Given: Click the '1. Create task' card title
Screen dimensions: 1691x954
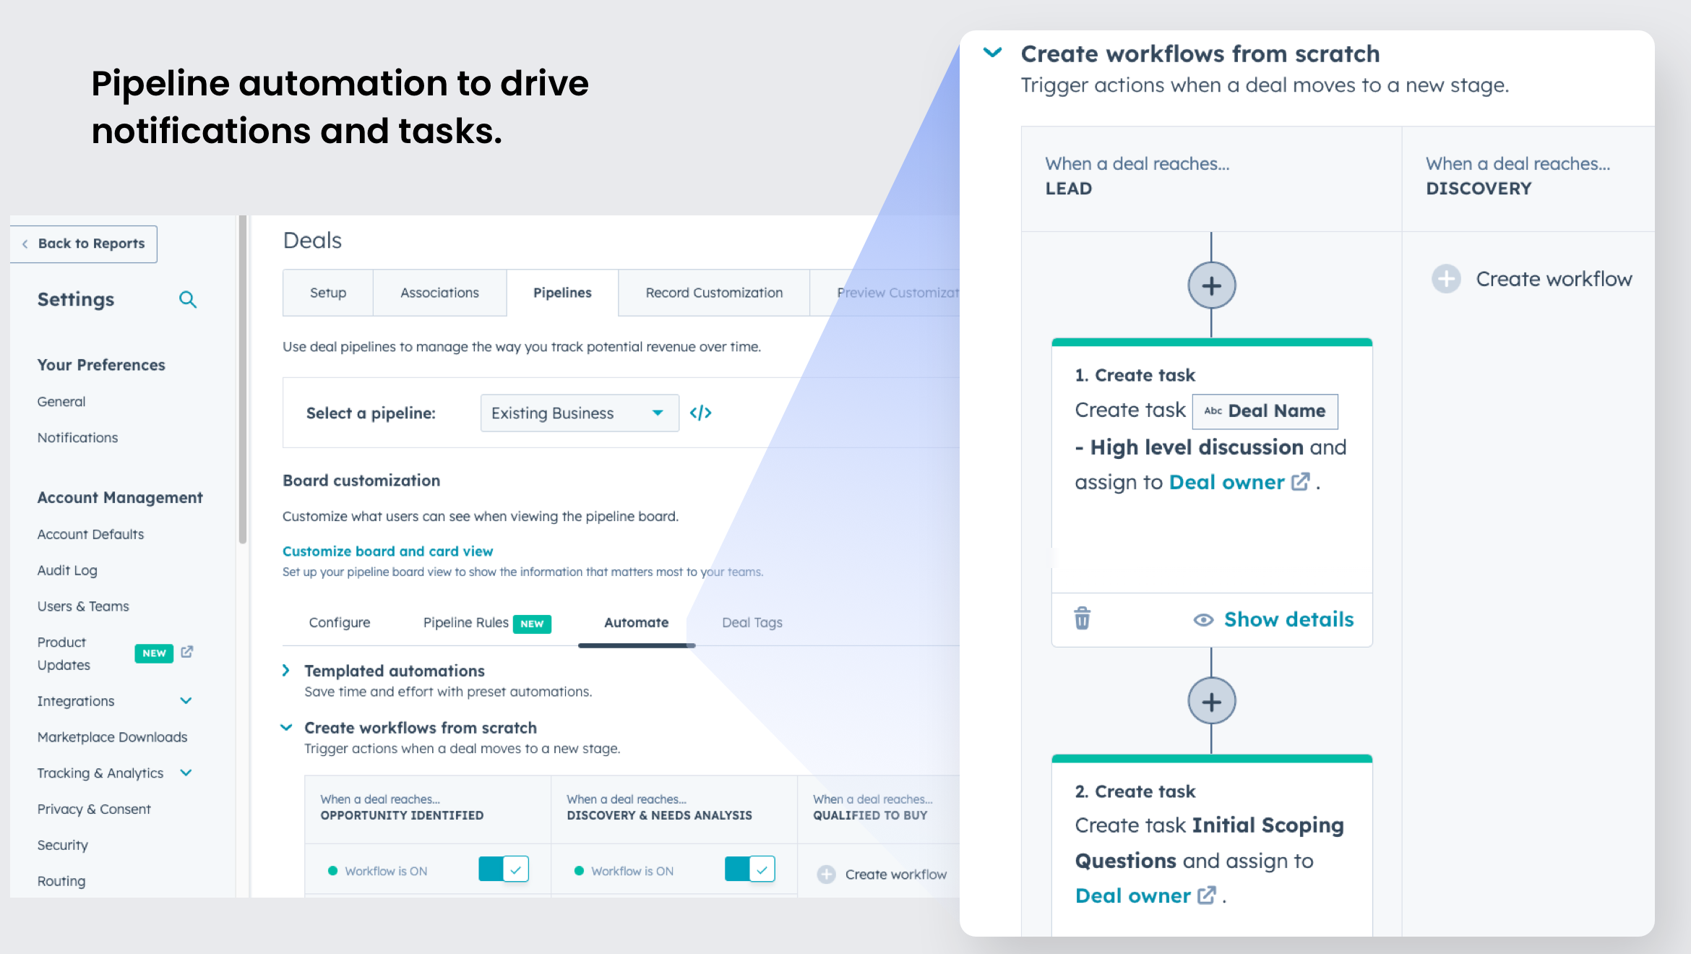Looking at the screenshot, I should pyautogui.click(x=1135, y=375).
